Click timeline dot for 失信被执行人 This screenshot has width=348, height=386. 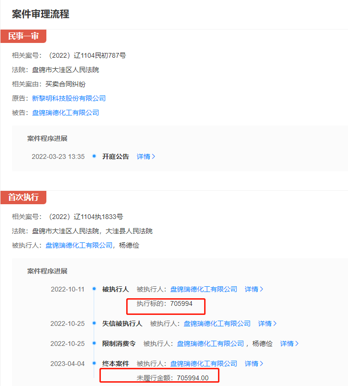click(x=94, y=323)
